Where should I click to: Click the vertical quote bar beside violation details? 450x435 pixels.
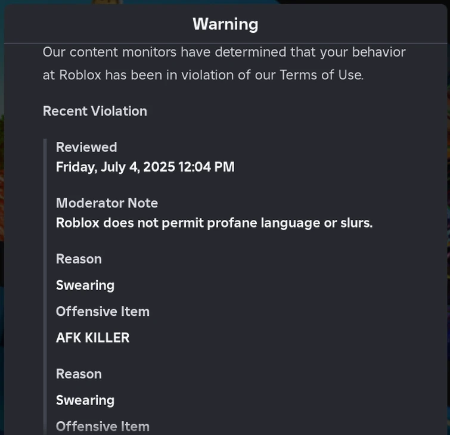click(x=45, y=286)
